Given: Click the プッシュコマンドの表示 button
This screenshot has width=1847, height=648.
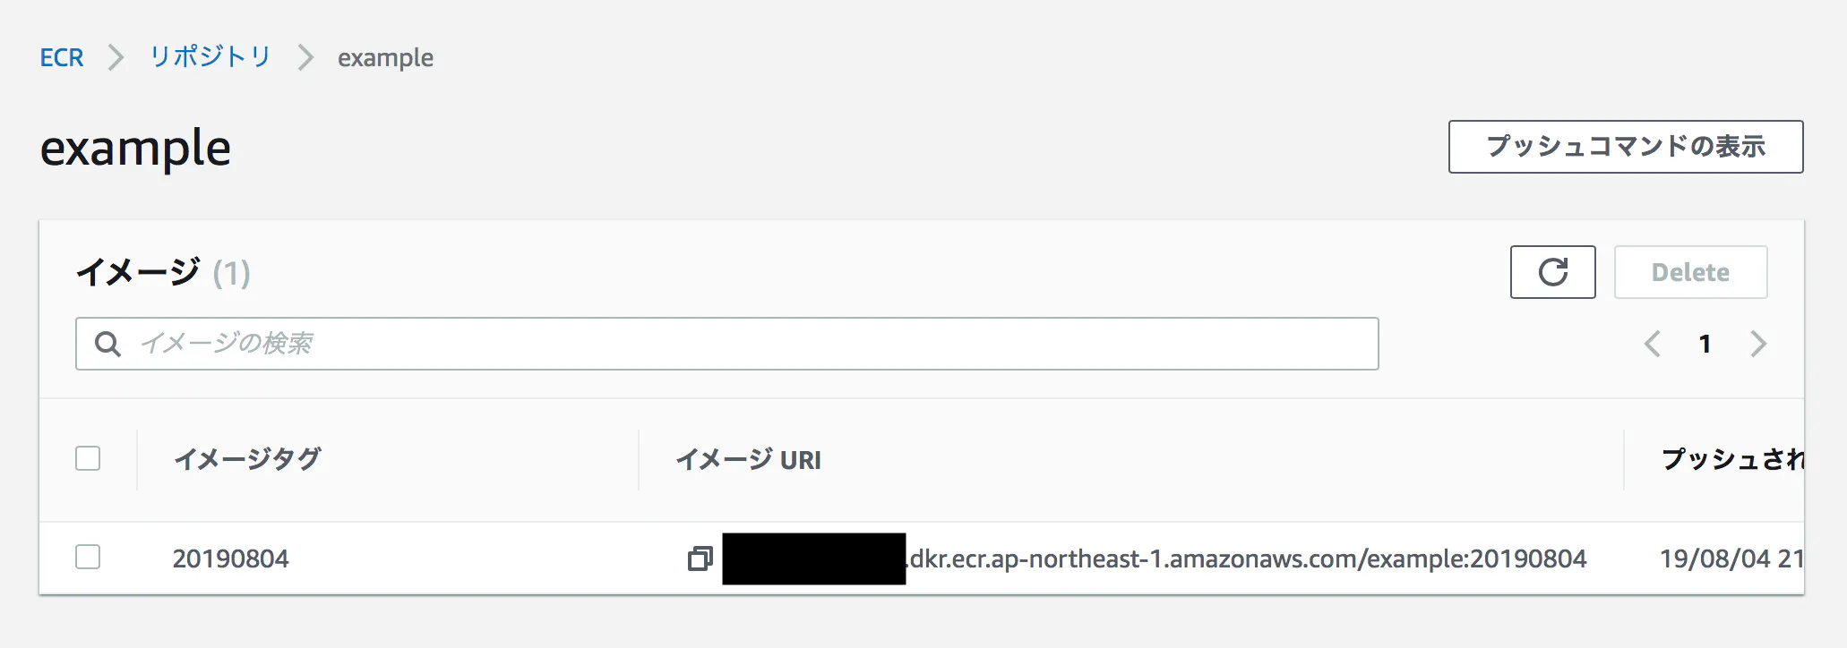Looking at the screenshot, I should (1625, 146).
